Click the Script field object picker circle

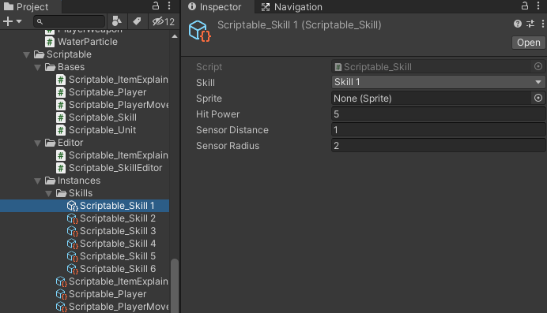click(538, 66)
